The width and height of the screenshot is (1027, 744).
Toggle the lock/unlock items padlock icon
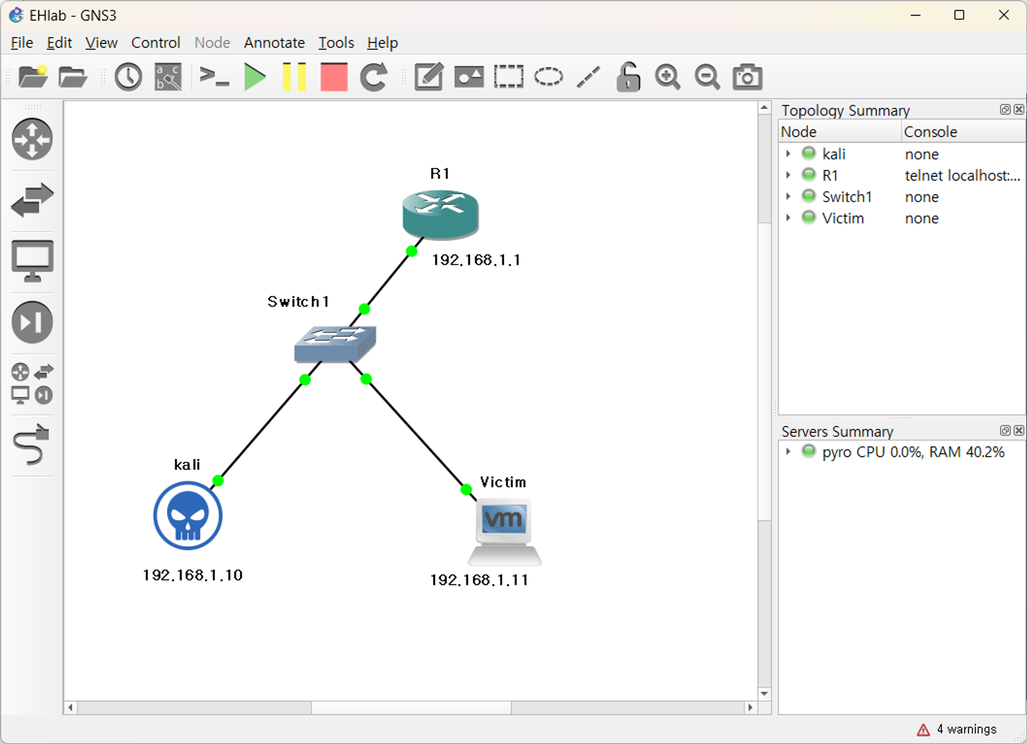(628, 77)
